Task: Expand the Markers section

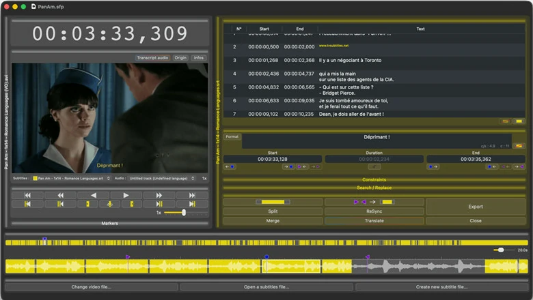Action: point(109,223)
